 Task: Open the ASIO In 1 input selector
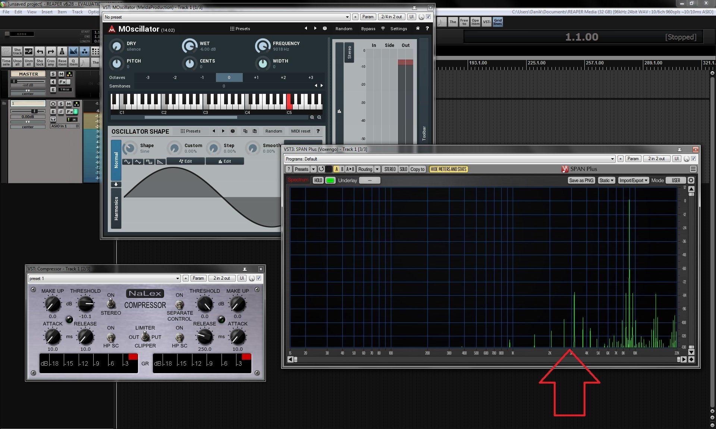tap(65, 126)
